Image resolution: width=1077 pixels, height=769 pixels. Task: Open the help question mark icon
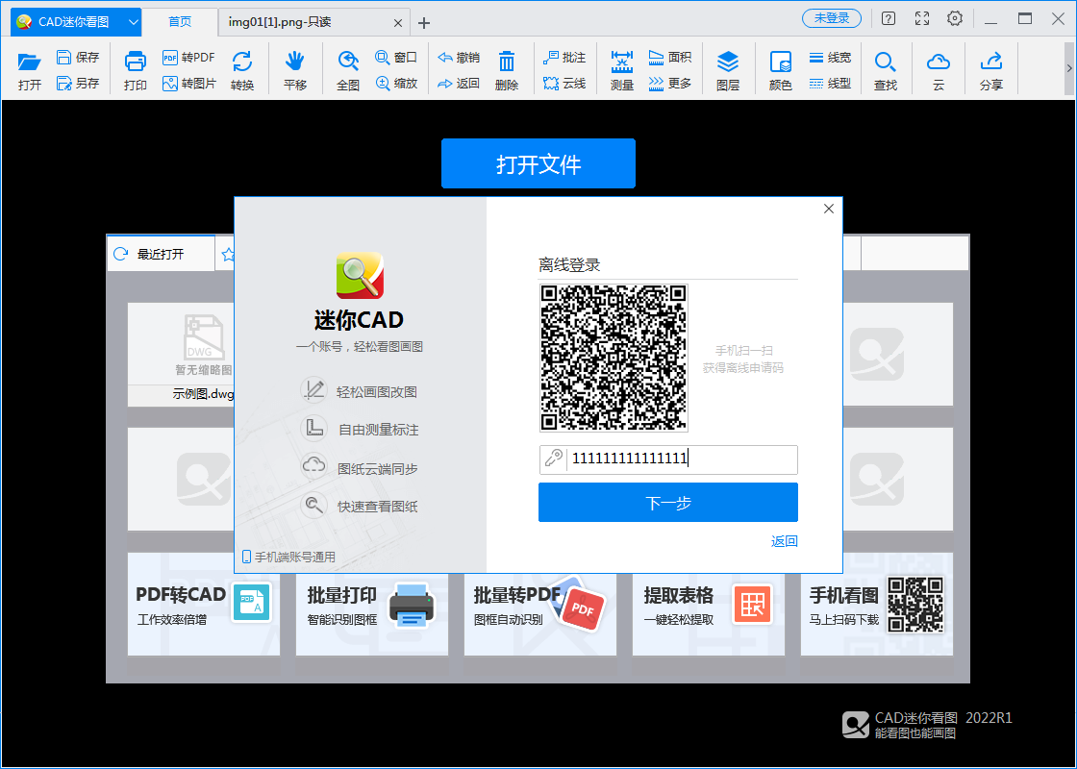click(889, 18)
